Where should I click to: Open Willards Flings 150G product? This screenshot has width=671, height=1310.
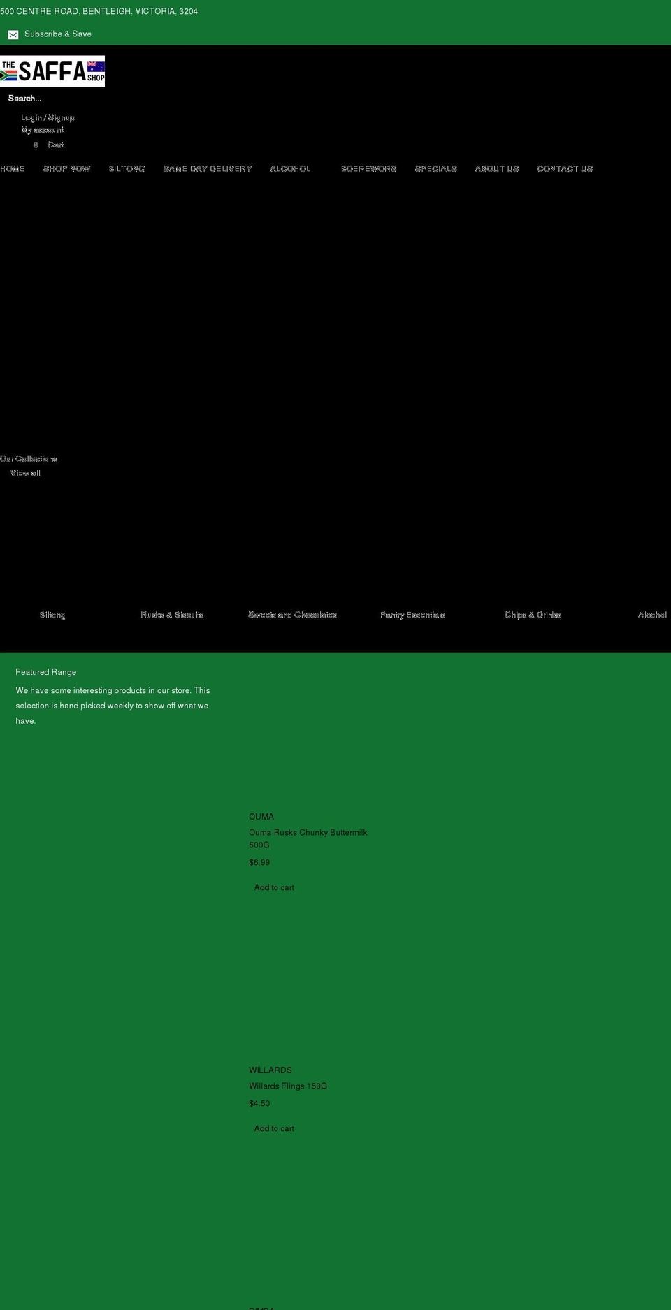click(288, 1086)
